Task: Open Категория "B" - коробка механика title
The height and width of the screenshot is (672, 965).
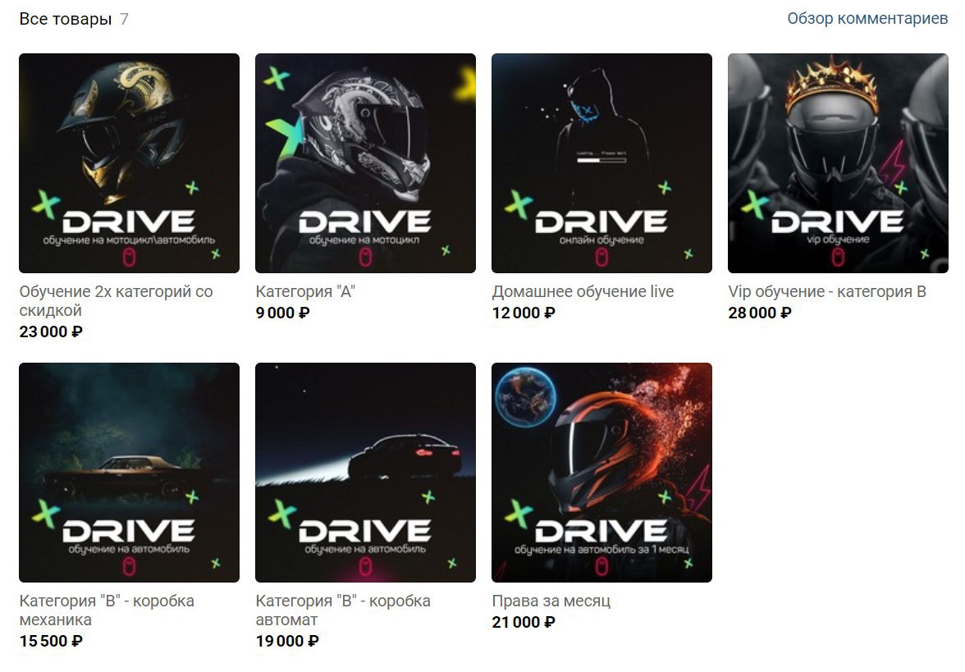Action: (107, 610)
